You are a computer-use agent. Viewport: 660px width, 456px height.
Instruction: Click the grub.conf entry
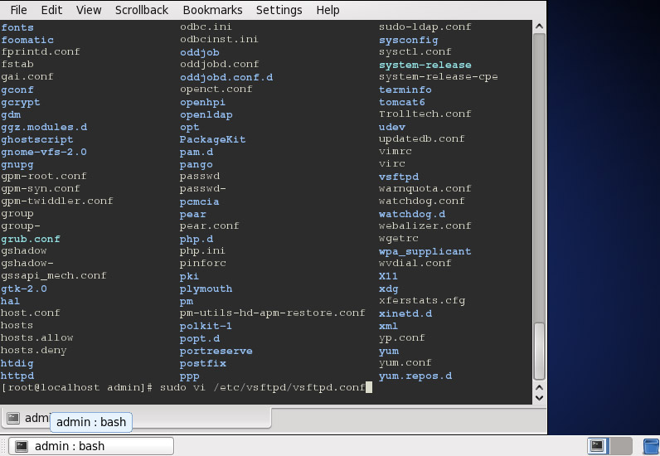31,239
